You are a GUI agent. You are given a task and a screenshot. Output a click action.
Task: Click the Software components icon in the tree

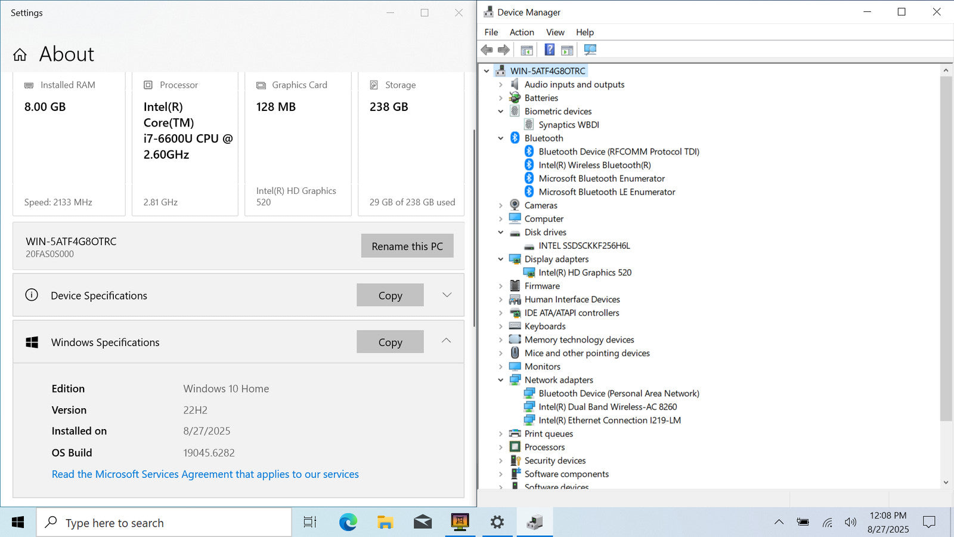(x=515, y=474)
